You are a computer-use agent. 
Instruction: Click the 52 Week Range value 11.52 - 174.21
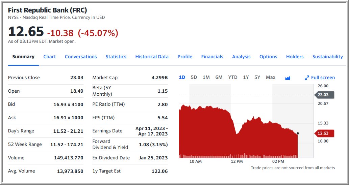click(x=67, y=145)
